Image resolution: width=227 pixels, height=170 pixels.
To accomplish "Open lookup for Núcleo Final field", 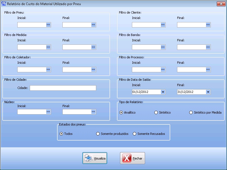I will click(x=93, y=112).
